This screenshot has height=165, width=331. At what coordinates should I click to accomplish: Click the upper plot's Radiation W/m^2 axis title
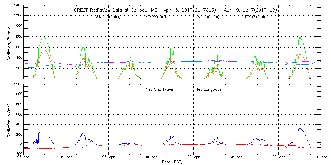coord(9,42)
